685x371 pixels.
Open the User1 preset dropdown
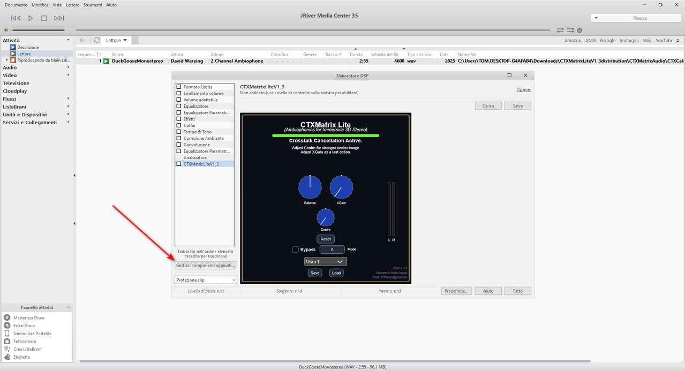pyautogui.click(x=326, y=262)
